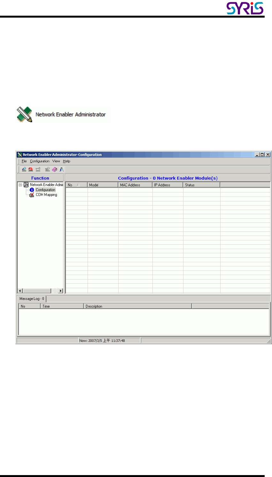Image resolution: width=272 pixels, height=477 pixels.
Task: Open the Configuration menu
Action: [x=40, y=161]
